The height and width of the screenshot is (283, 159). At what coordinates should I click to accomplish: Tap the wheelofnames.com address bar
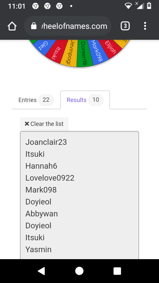[x=68, y=26]
